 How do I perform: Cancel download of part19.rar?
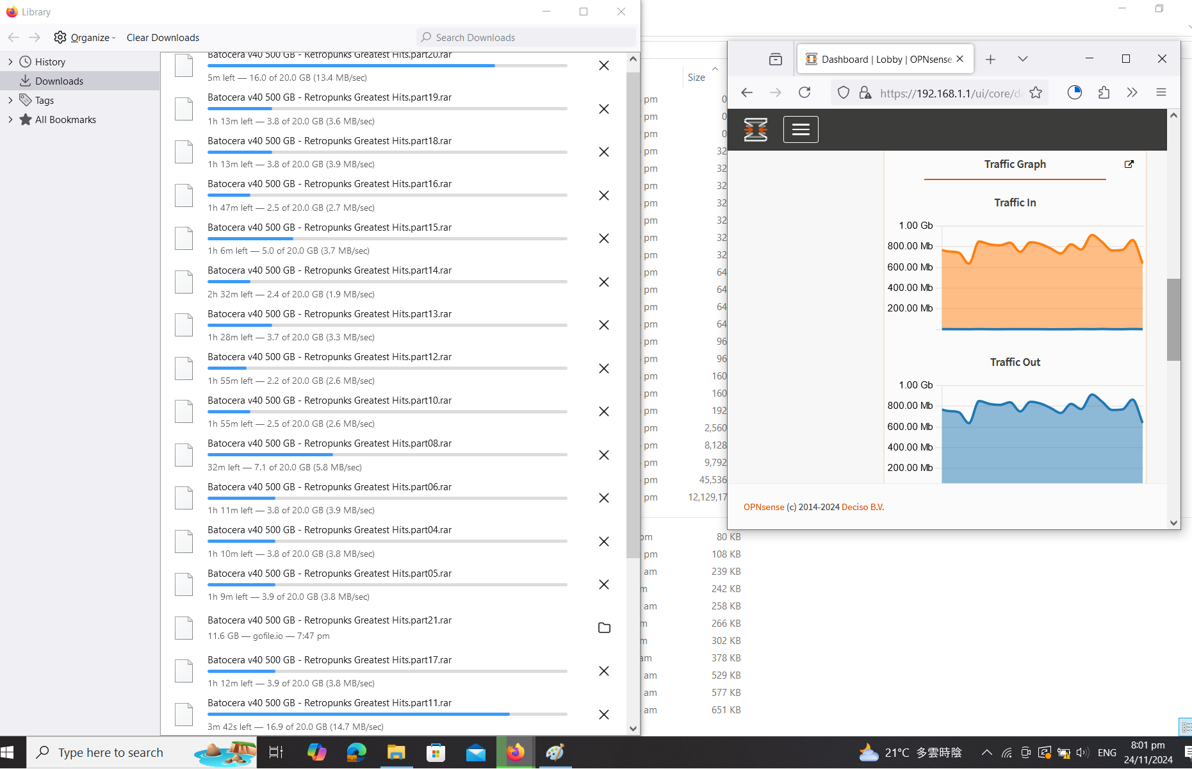[603, 109]
